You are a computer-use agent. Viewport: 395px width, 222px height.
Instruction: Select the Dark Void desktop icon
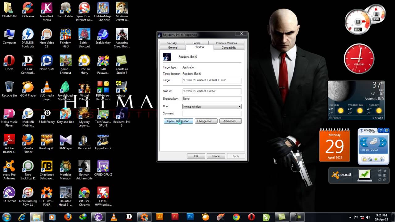pyautogui.click(x=84, y=142)
